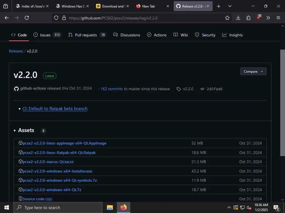Open the Firefox downloads panel

tap(238, 18)
